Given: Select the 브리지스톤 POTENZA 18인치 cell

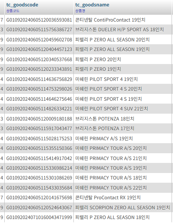Looking at the screenshot, I should (x=122, y=119).
